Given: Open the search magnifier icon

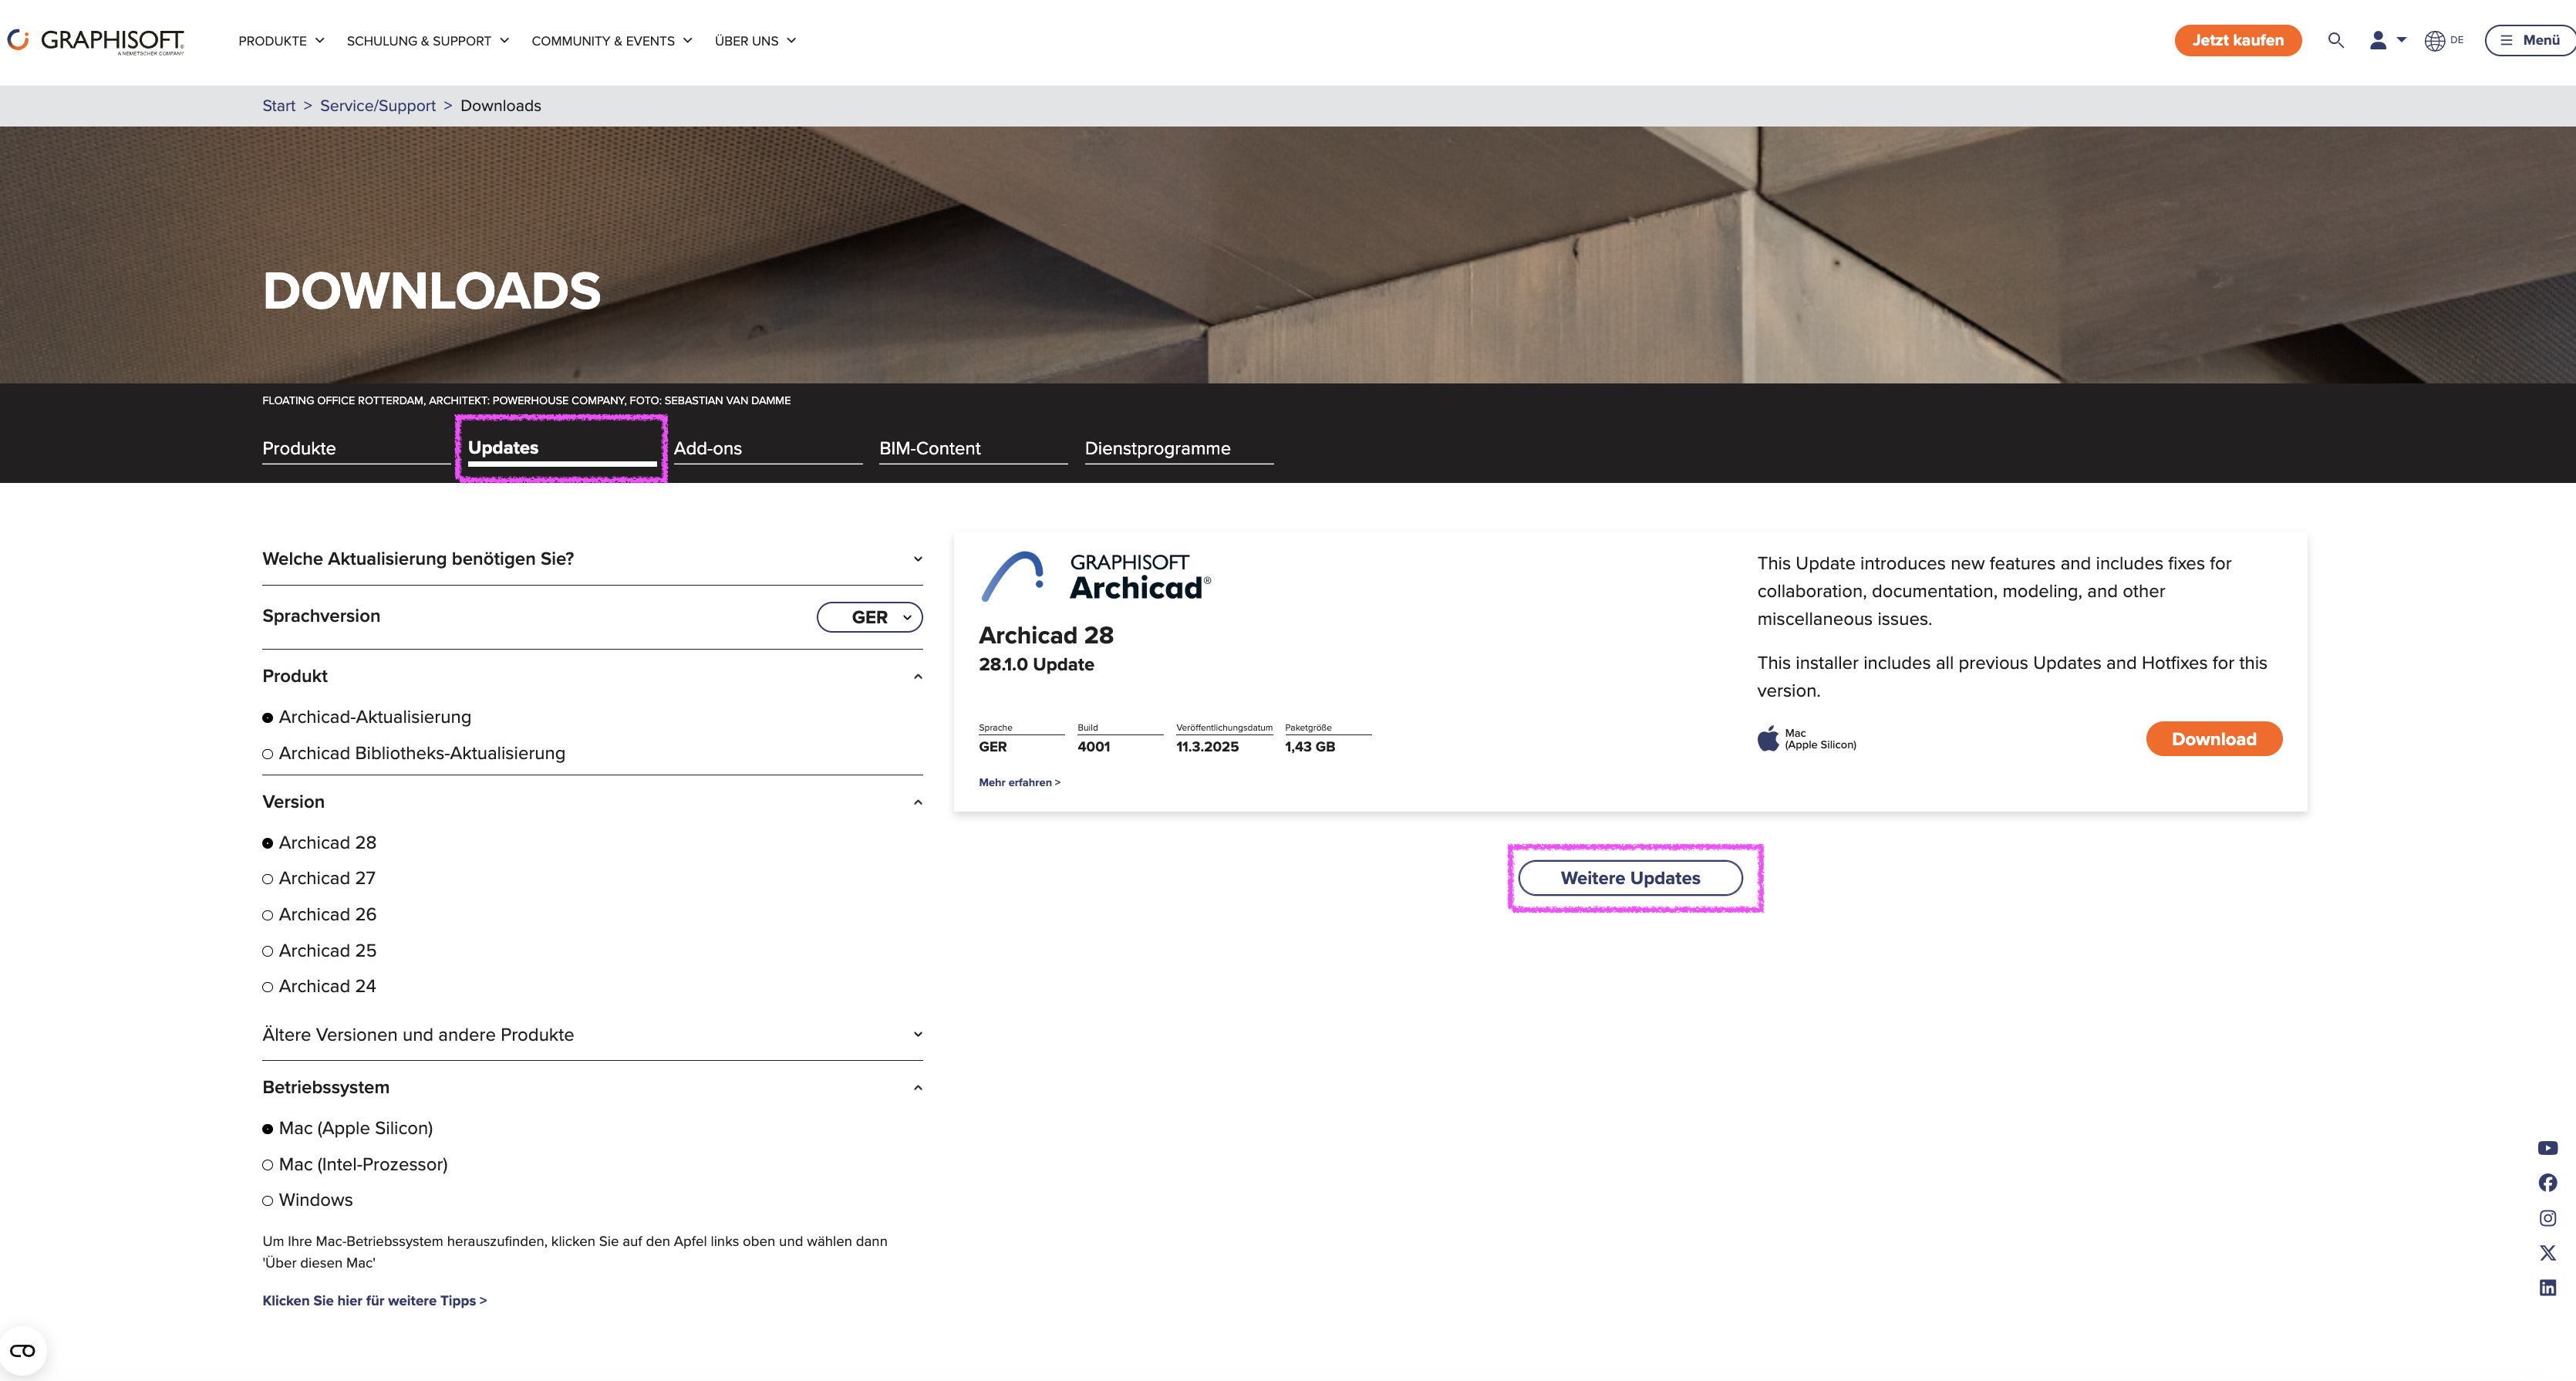Looking at the screenshot, I should pos(2336,40).
